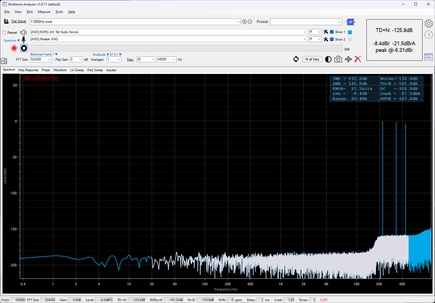Image resolution: width=435 pixels, height=303 pixels.
Task: Open settings gear icon
Action: pos(429,24)
